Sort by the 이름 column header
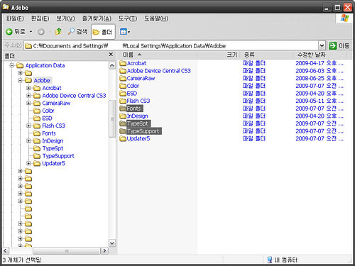355x266 pixels. [158, 55]
